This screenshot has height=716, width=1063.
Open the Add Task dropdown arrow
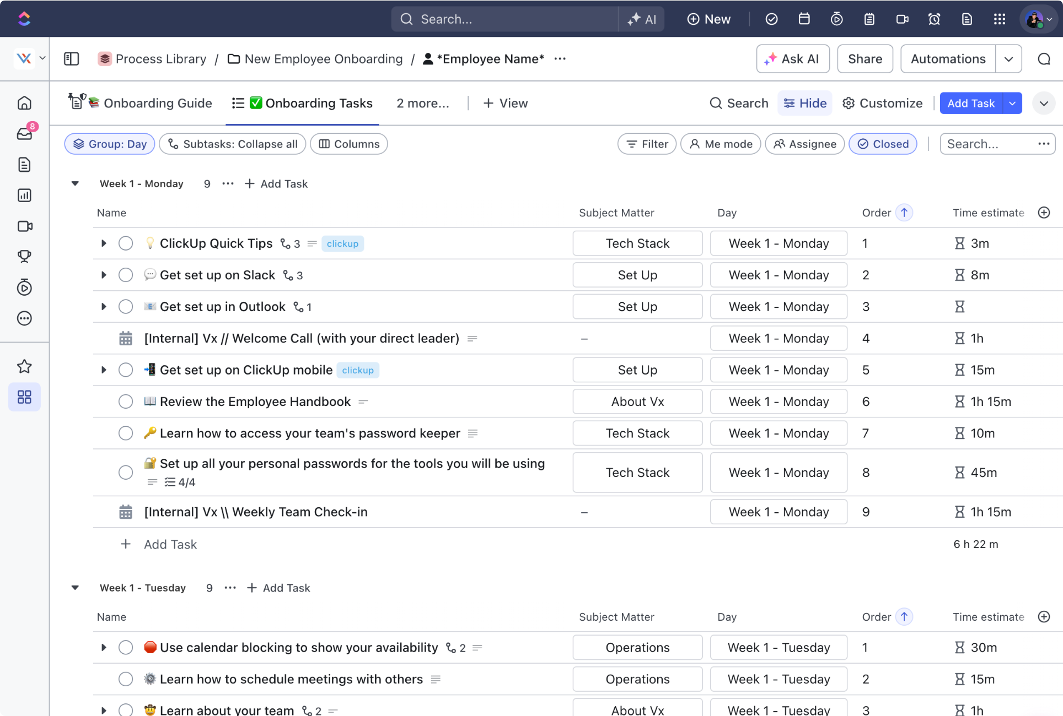[x=1012, y=103]
